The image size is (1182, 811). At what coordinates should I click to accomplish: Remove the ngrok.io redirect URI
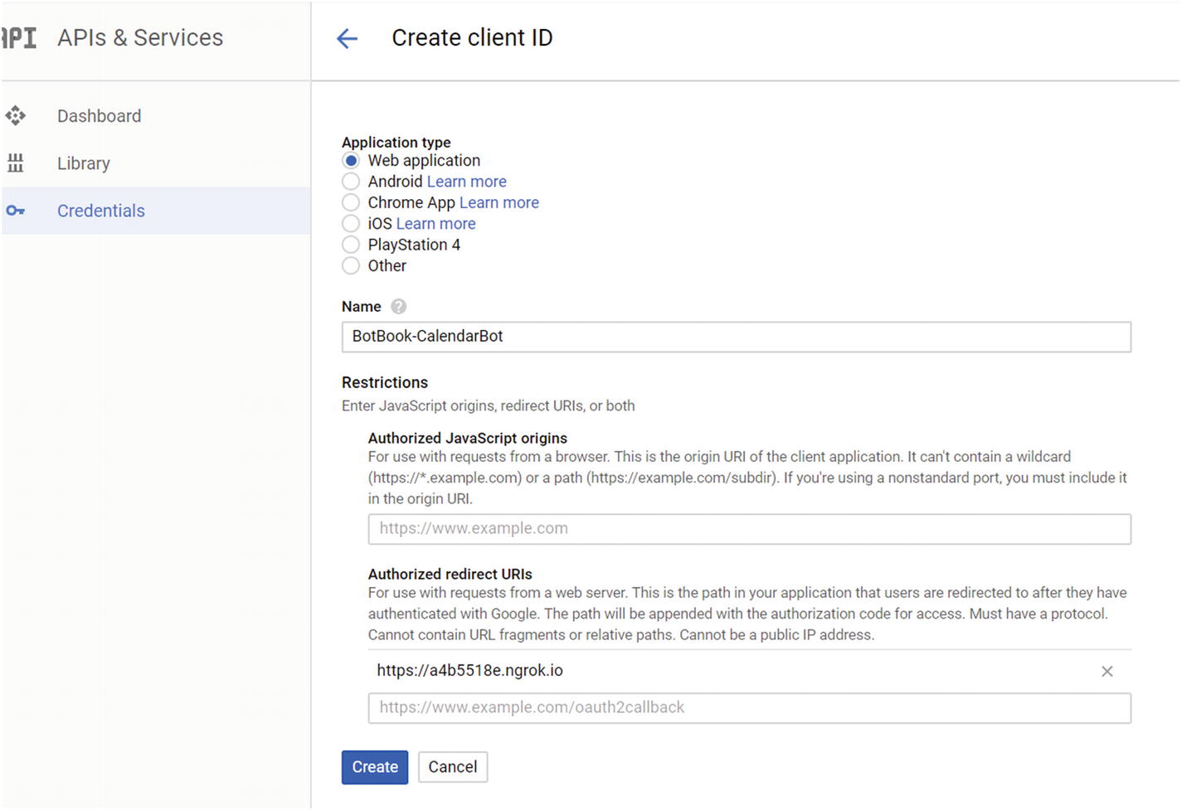[x=1107, y=672]
